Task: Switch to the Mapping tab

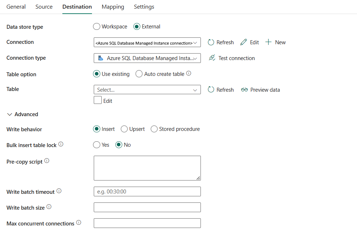Action: [x=113, y=7]
